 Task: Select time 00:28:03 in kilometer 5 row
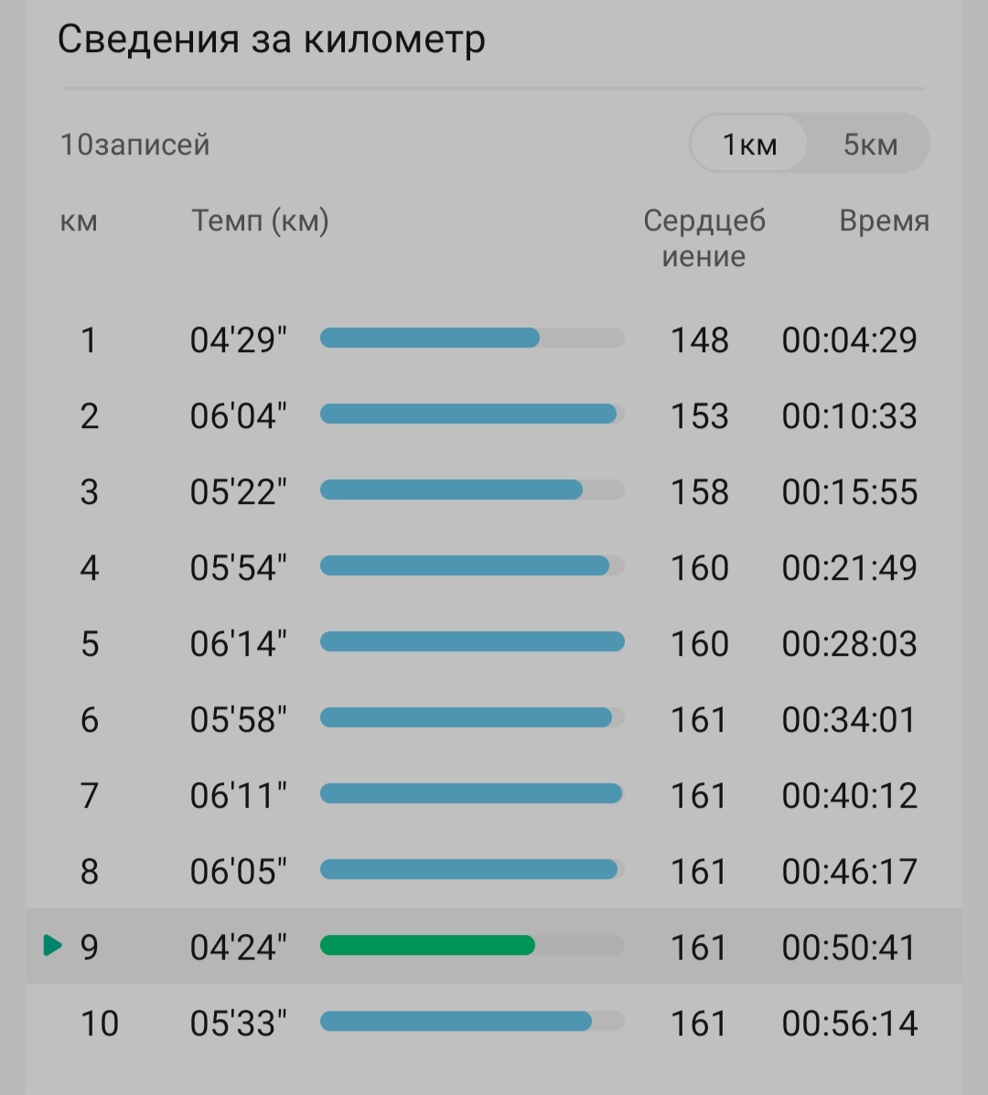click(849, 643)
